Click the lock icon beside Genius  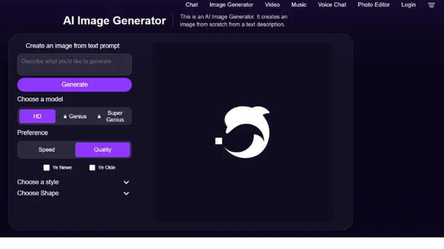click(65, 116)
